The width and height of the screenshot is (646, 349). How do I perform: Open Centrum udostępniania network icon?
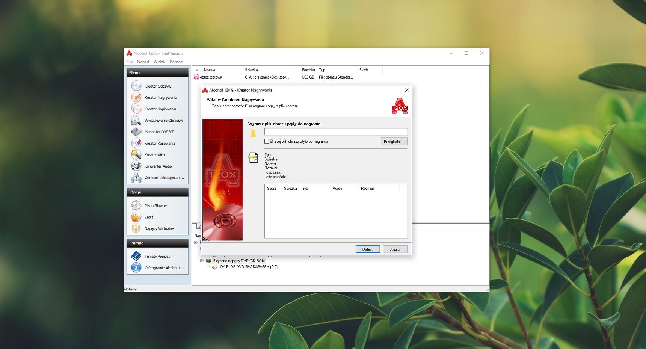(x=136, y=178)
